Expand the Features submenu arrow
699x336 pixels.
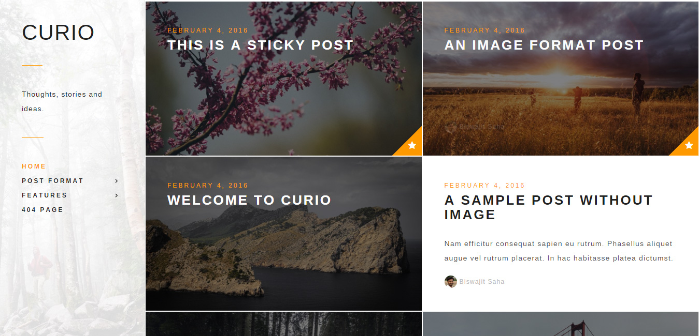click(x=117, y=195)
